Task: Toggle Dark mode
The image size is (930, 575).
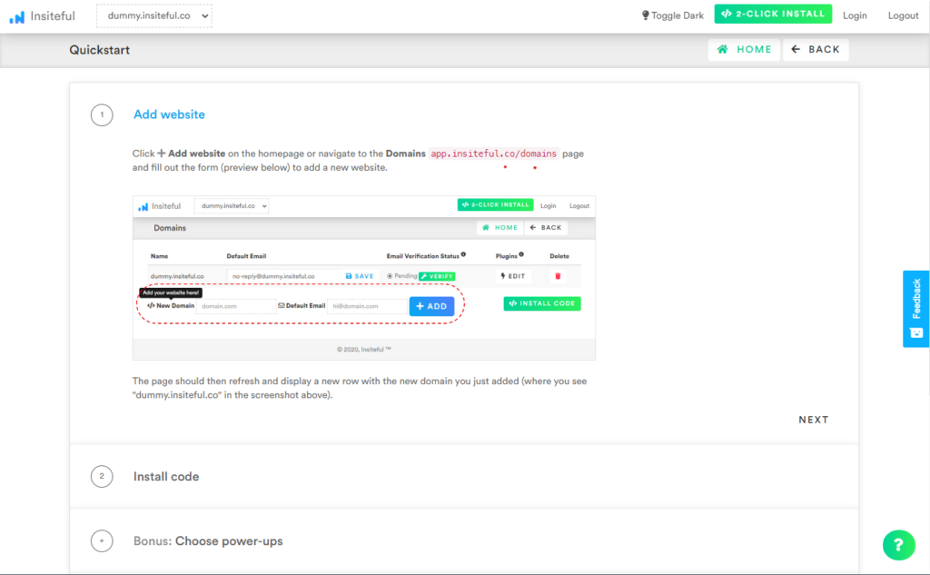Action: tap(672, 15)
